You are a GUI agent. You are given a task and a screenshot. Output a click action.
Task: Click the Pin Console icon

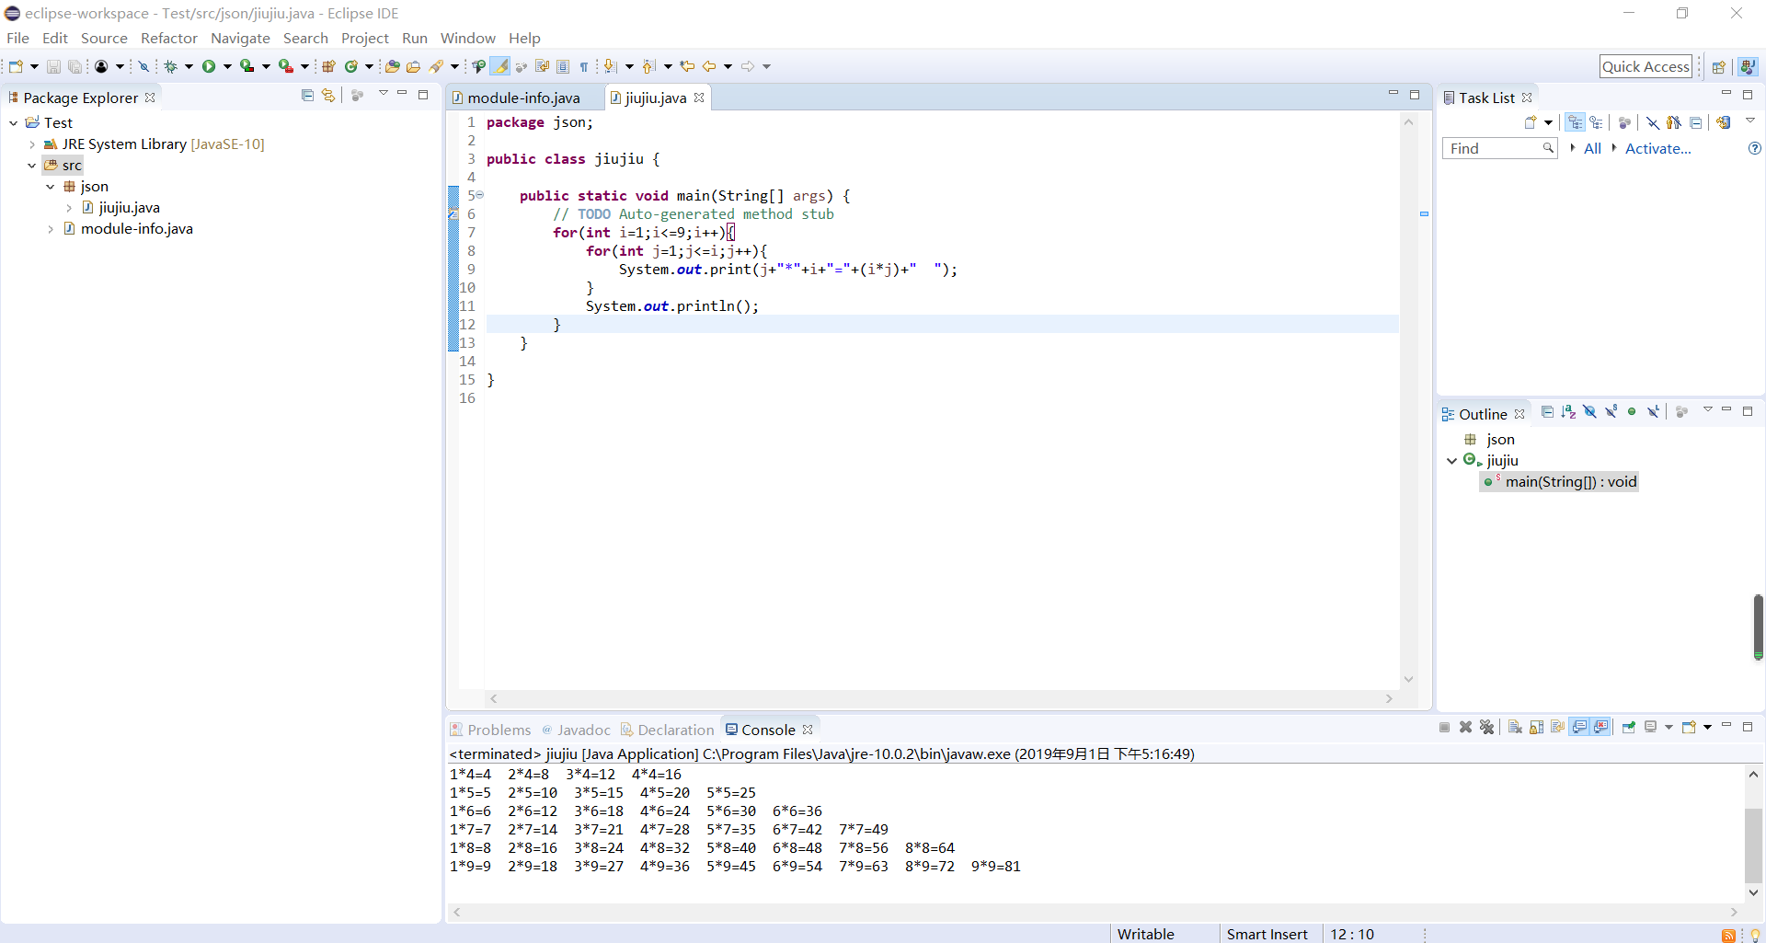(x=1628, y=728)
